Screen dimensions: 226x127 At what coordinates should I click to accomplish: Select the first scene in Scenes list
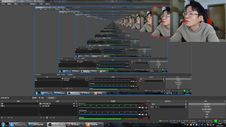19,104
